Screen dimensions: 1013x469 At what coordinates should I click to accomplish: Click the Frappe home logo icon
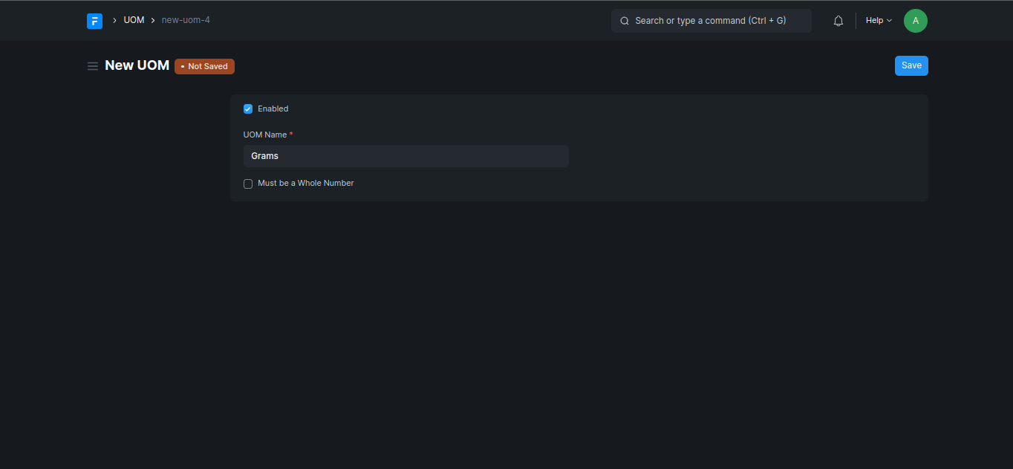94,21
